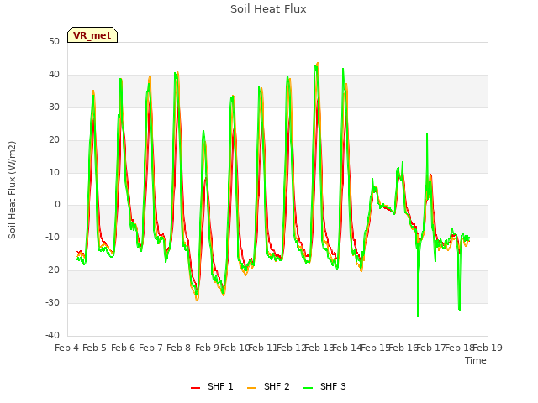Click the -10 y-axis tick label

pos(52,237)
